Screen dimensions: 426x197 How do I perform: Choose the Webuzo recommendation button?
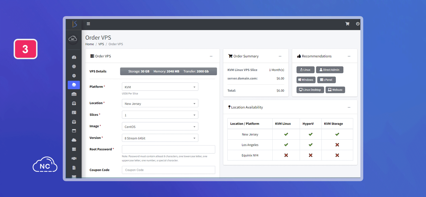pos(335,90)
